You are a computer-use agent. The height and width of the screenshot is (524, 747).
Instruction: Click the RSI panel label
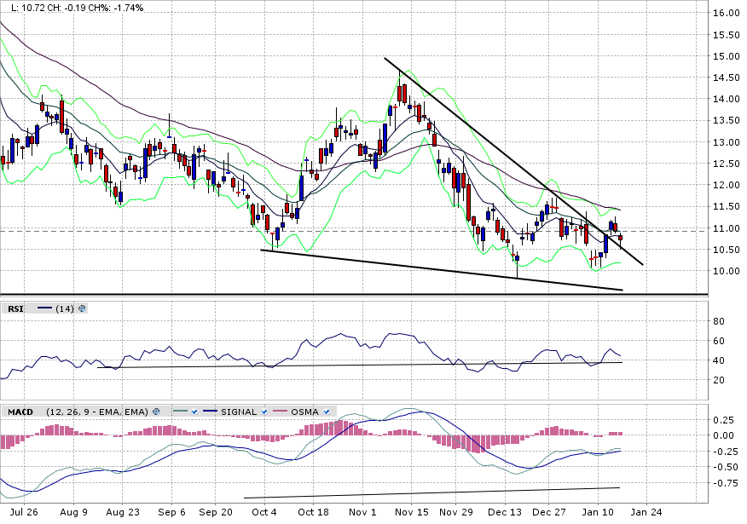pos(16,308)
